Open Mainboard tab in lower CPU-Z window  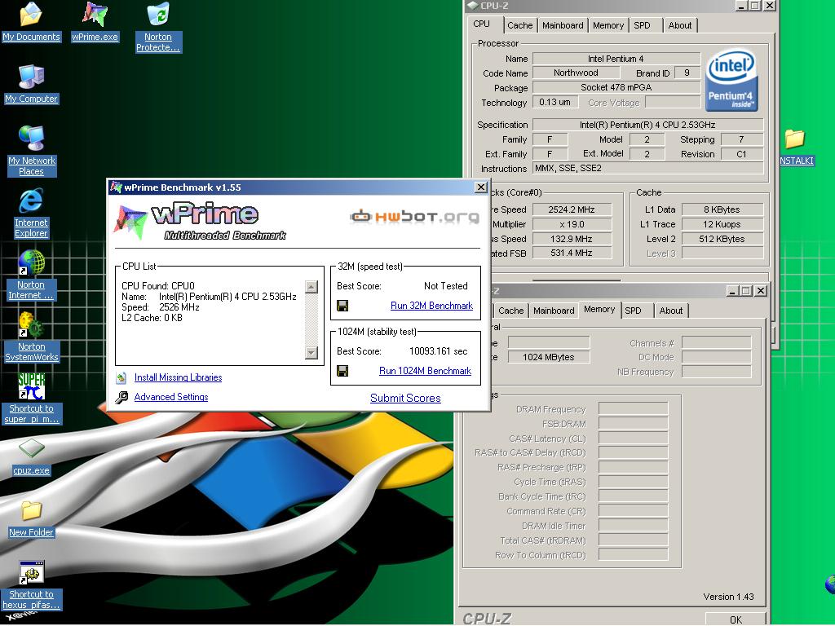coord(554,311)
